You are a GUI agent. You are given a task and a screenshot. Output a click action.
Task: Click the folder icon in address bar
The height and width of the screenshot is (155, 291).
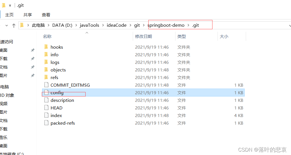22,25
